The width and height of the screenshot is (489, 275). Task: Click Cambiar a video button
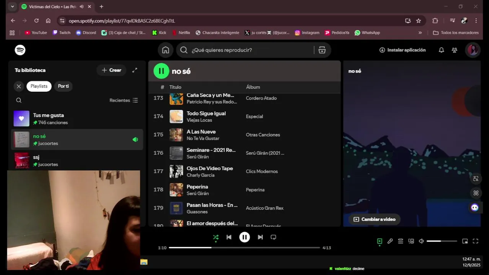point(374,219)
